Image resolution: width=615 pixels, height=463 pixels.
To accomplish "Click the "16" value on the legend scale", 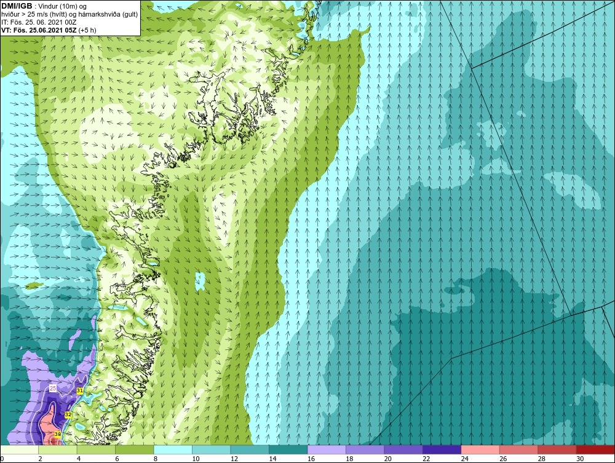I will [311, 459].
